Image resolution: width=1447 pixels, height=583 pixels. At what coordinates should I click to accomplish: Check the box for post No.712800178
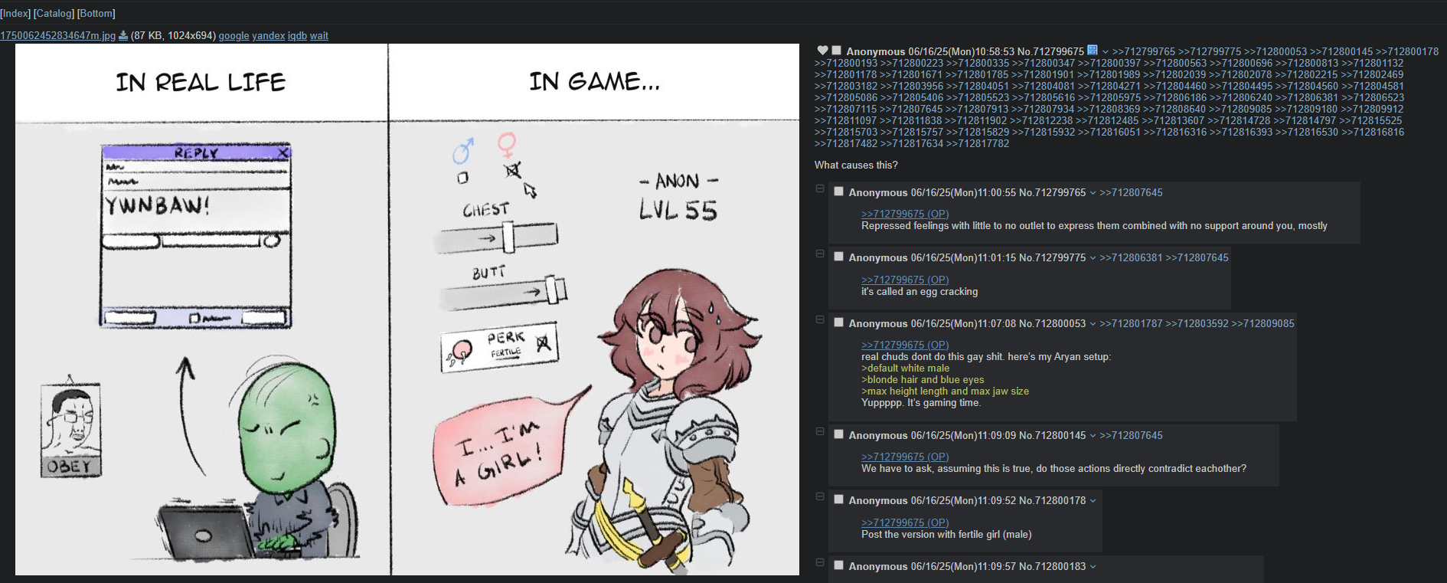839,499
